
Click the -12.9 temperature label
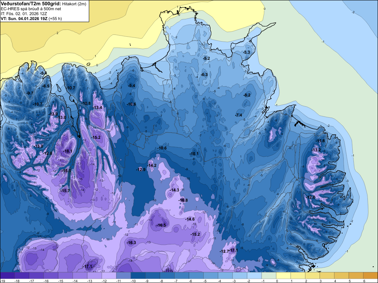141,169
